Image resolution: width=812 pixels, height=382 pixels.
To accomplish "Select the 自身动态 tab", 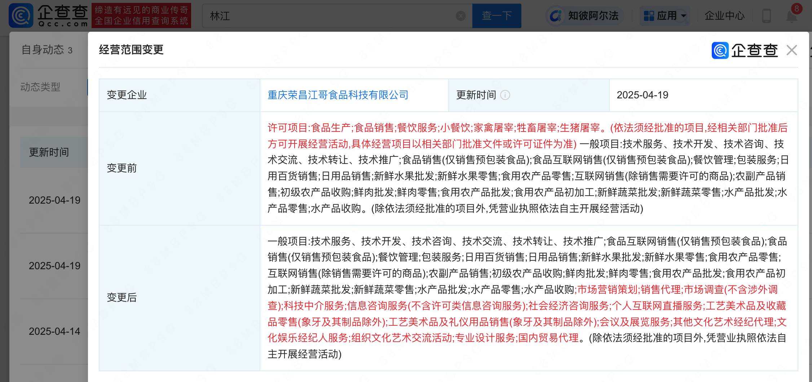I will 47,50.
